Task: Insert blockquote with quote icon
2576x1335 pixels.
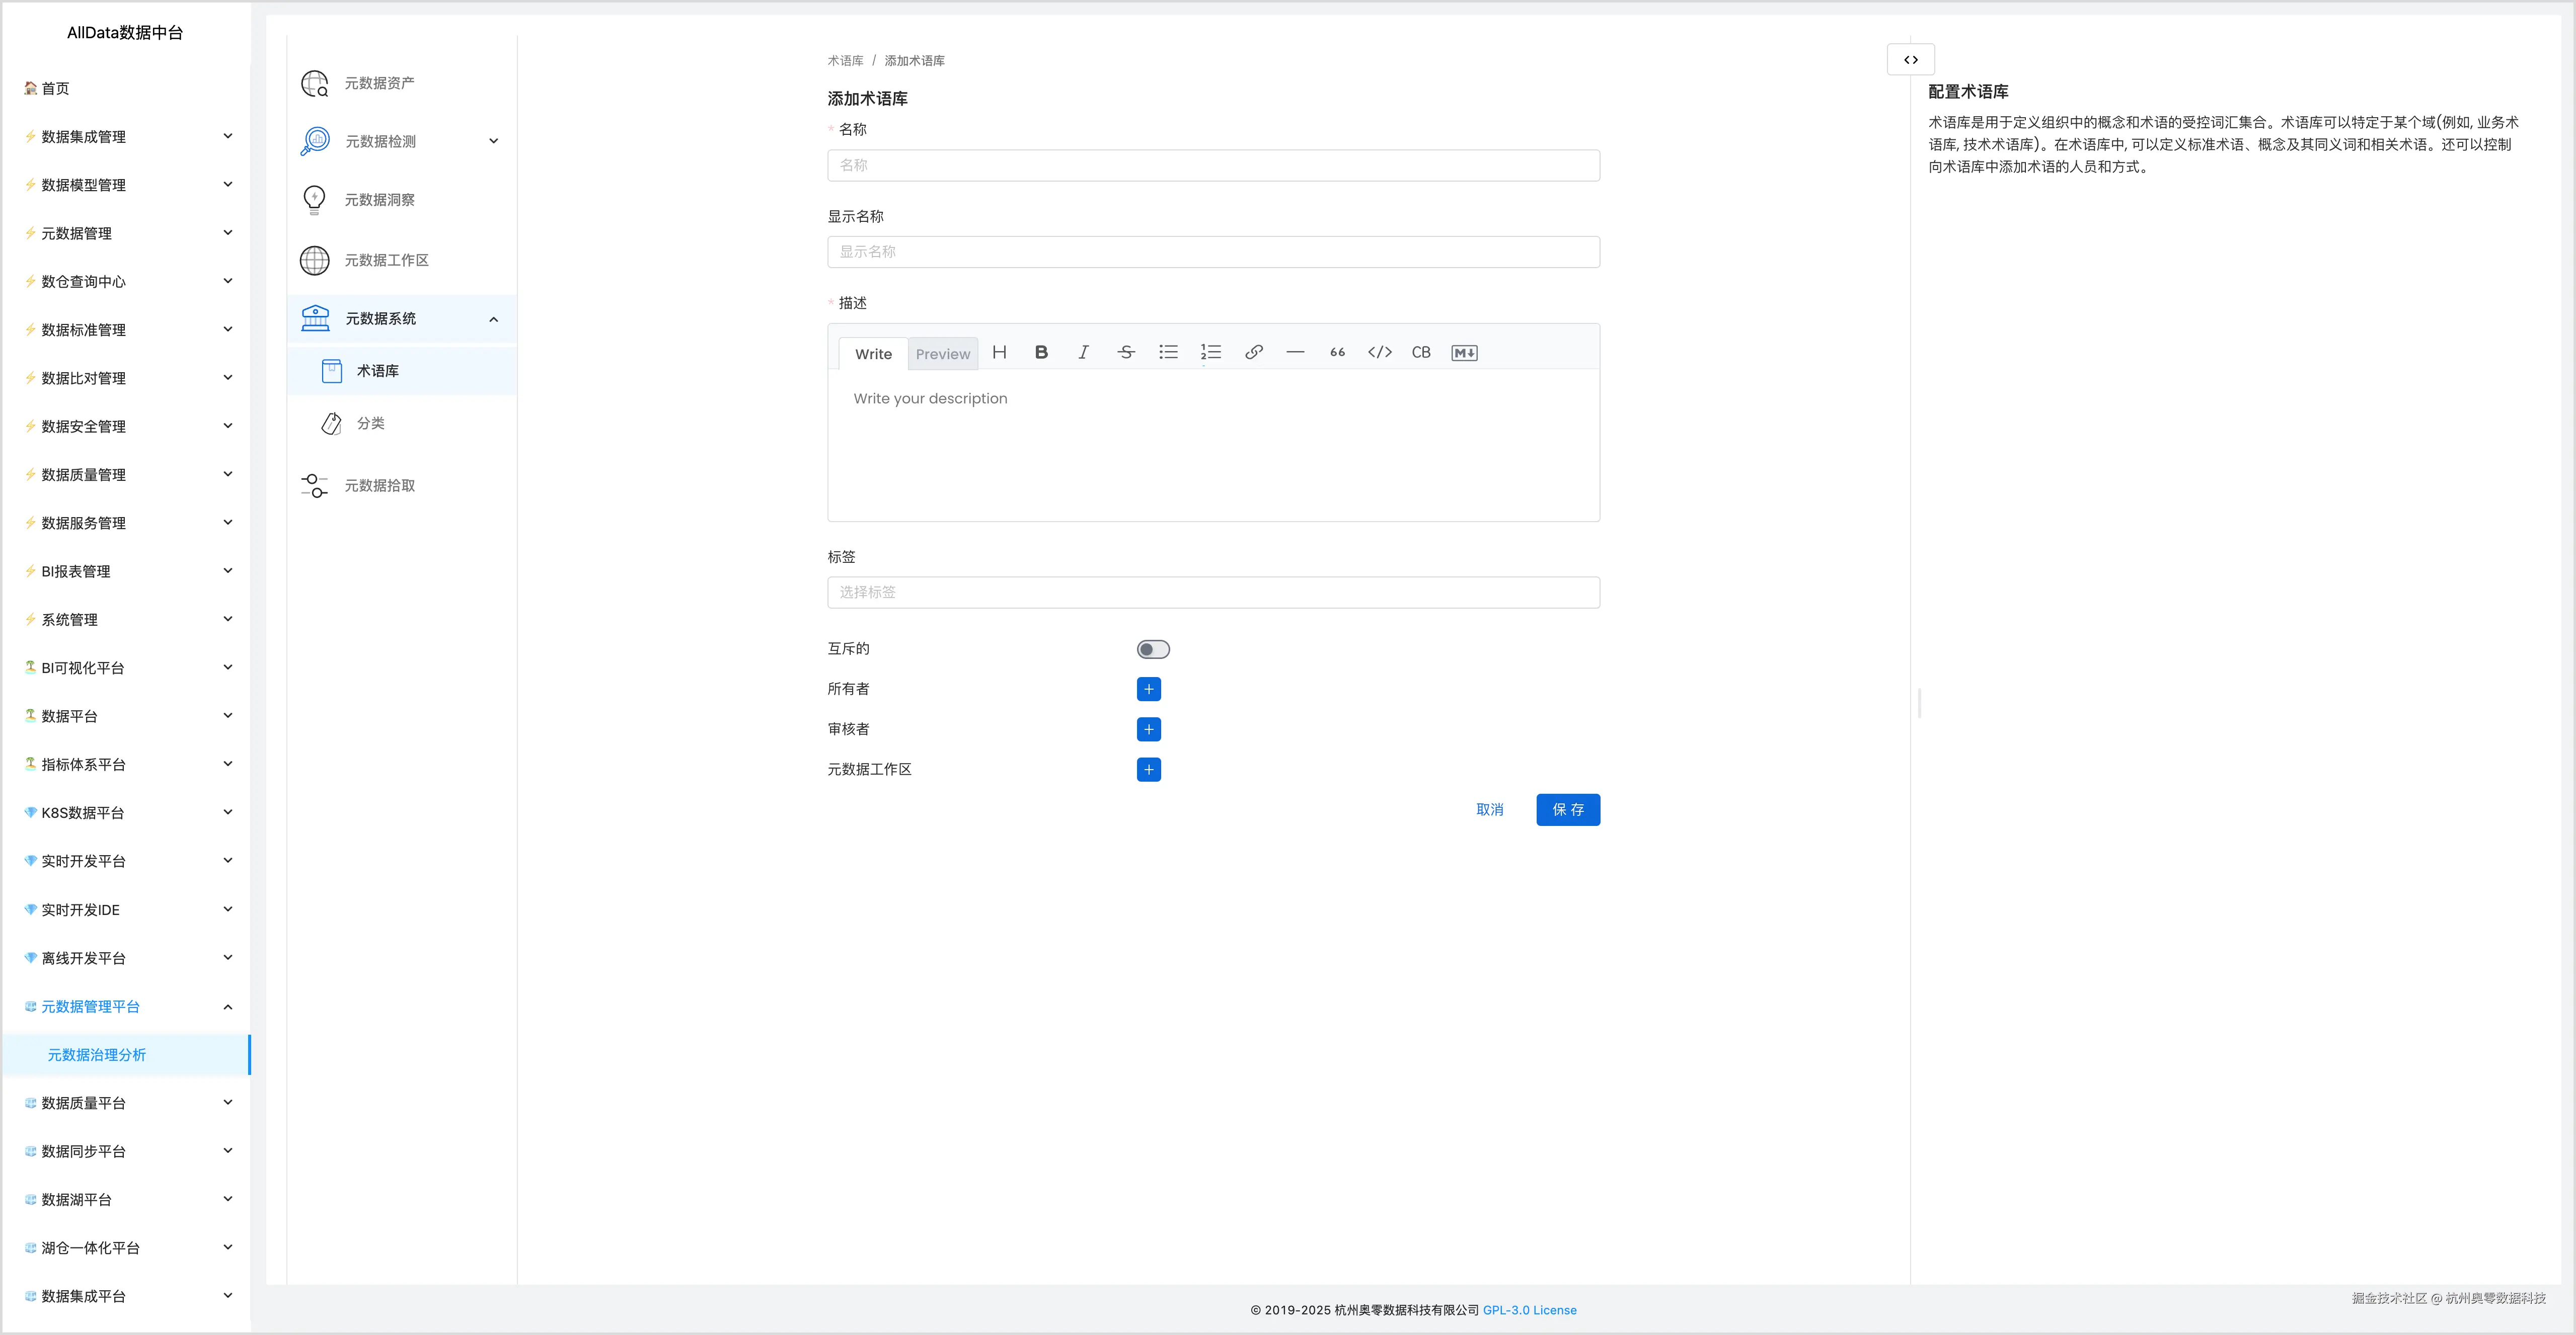Action: click(1337, 353)
